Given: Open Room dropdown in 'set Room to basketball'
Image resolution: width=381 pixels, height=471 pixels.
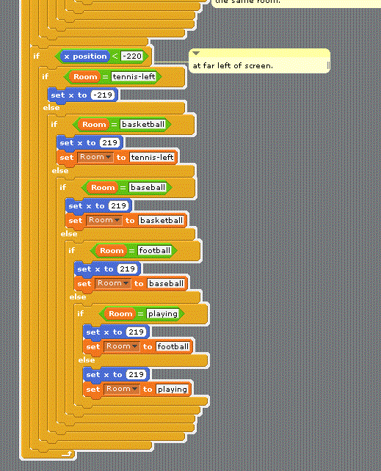Looking at the screenshot, I should coord(104,220).
